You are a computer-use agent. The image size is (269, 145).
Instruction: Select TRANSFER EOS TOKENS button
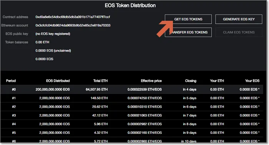(188, 32)
